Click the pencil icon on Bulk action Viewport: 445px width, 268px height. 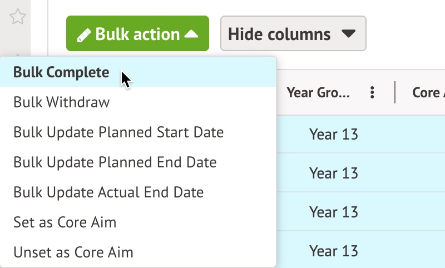[x=83, y=34]
